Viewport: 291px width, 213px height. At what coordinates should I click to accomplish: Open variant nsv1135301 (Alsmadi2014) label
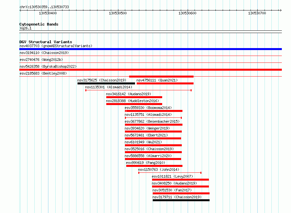click(109, 87)
